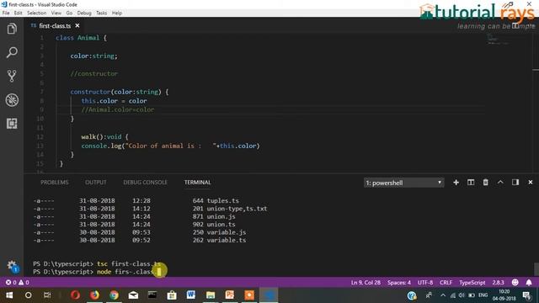
Task: Launch Opera from taskbar
Action: (75, 295)
